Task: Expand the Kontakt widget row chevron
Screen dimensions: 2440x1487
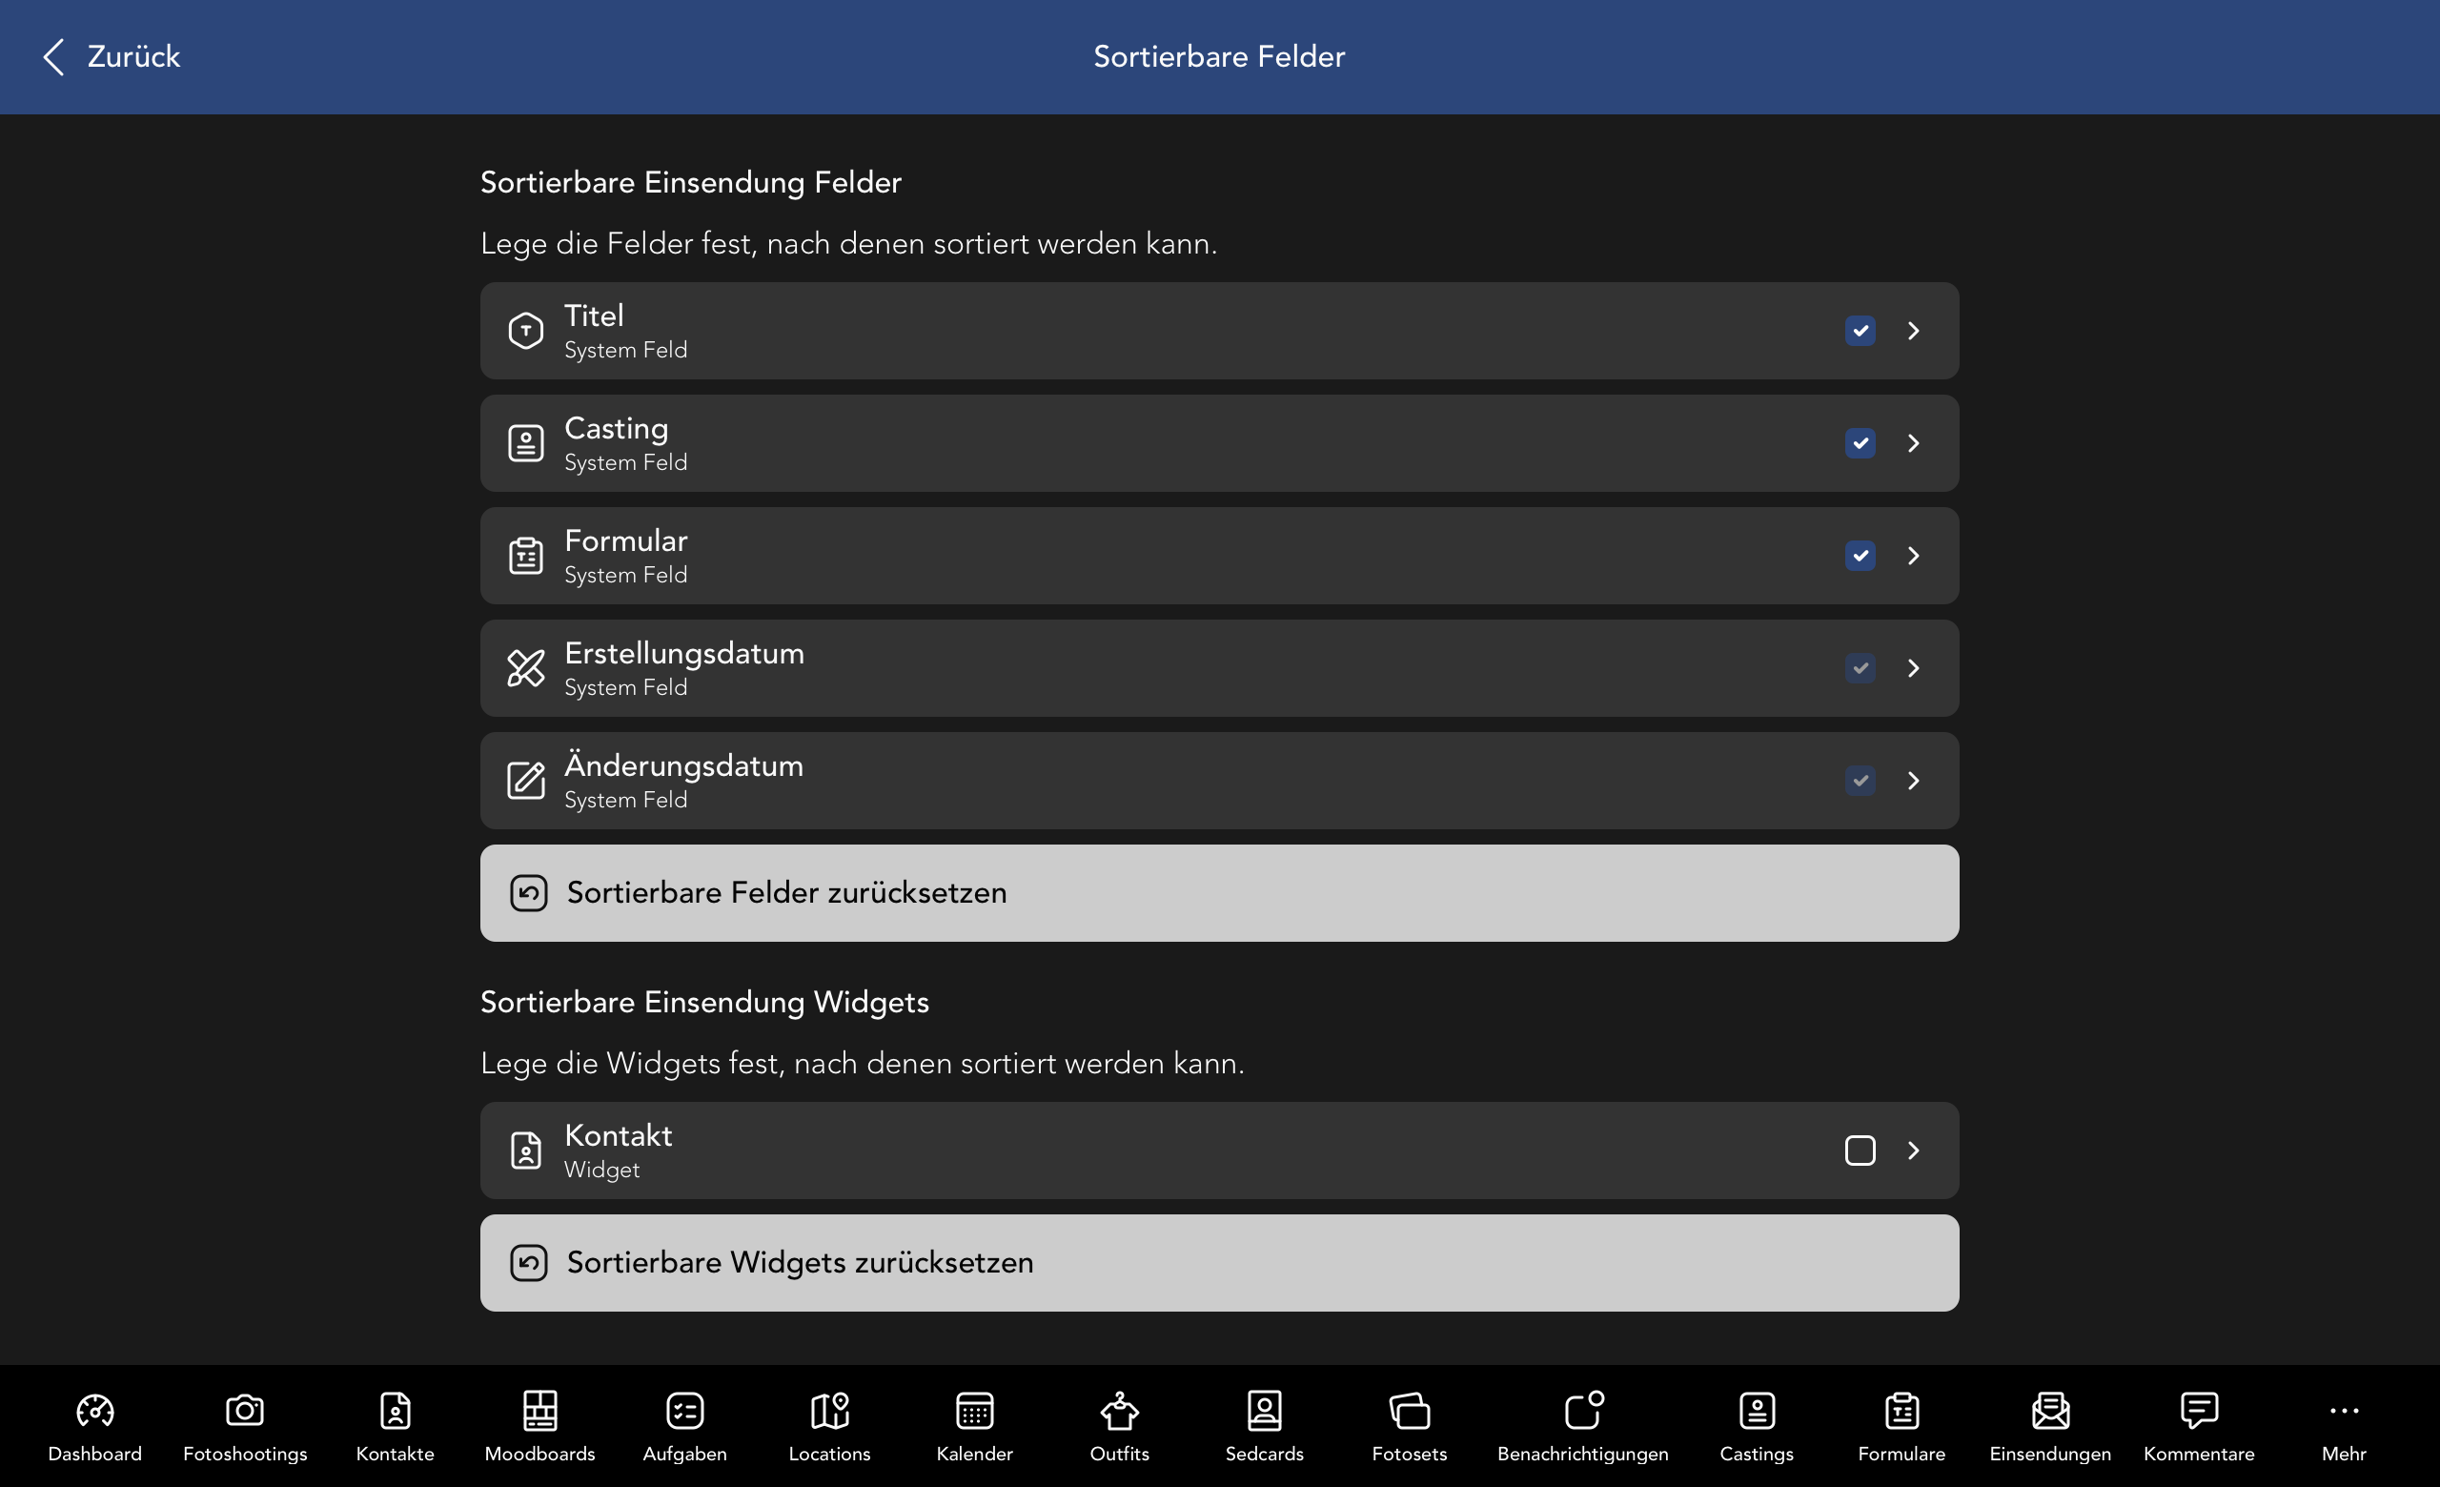Action: (x=1913, y=1151)
